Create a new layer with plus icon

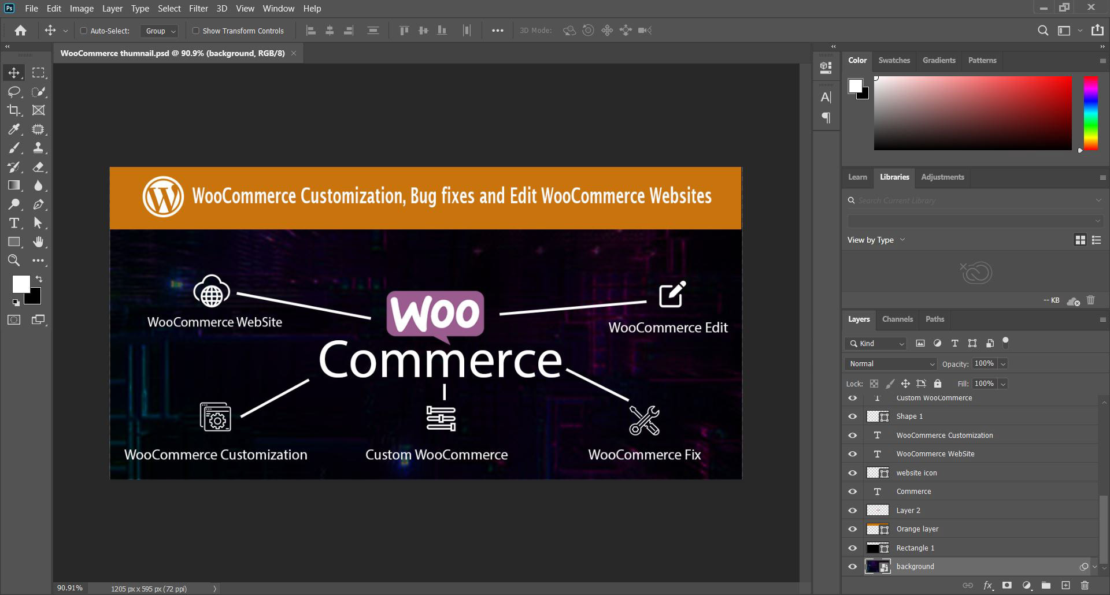pyautogui.click(x=1065, y=585)
